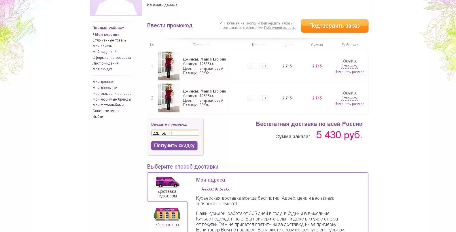Go to Отложенные товары in sidebar
Viewport: 456px width, 232px height.
110,40
